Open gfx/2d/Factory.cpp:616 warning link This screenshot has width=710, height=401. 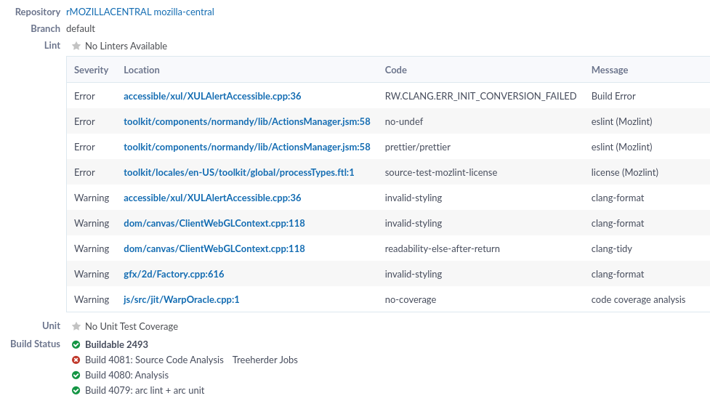[174, 274]
